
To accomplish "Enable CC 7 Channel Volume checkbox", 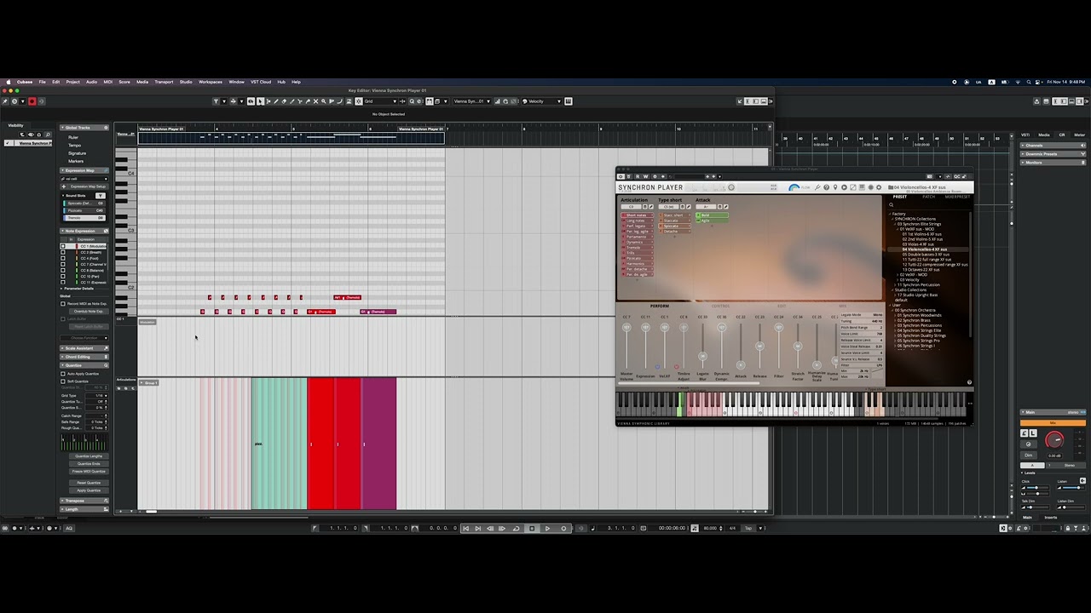I will pos(62,264).
